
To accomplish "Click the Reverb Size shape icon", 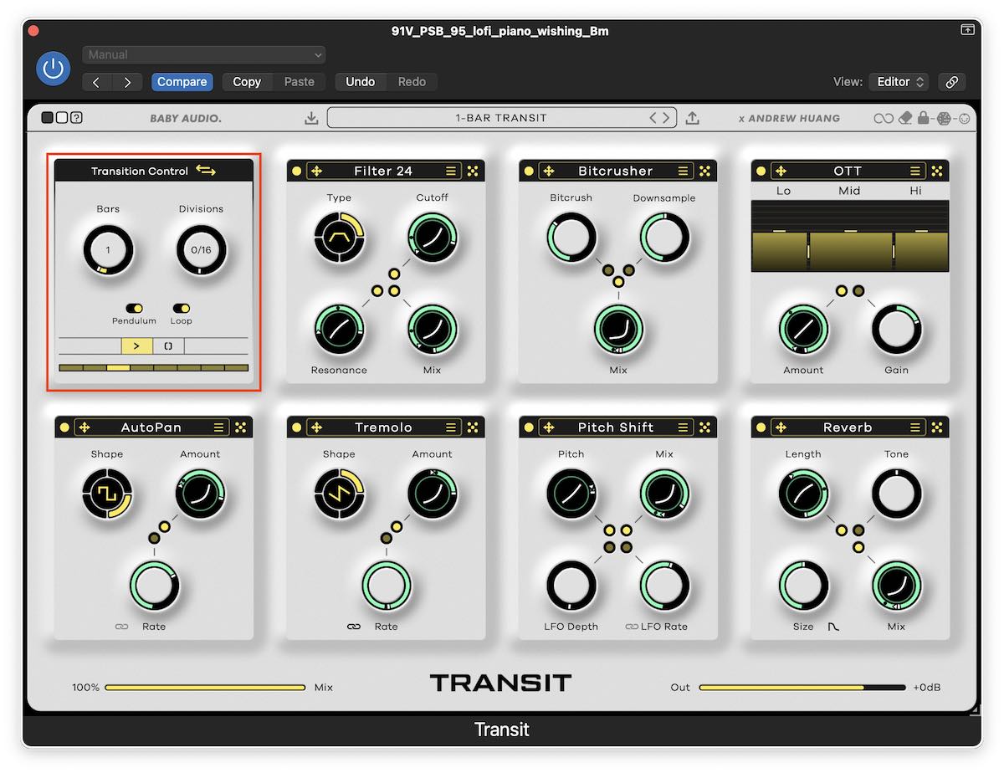I will tap(833, 627).
